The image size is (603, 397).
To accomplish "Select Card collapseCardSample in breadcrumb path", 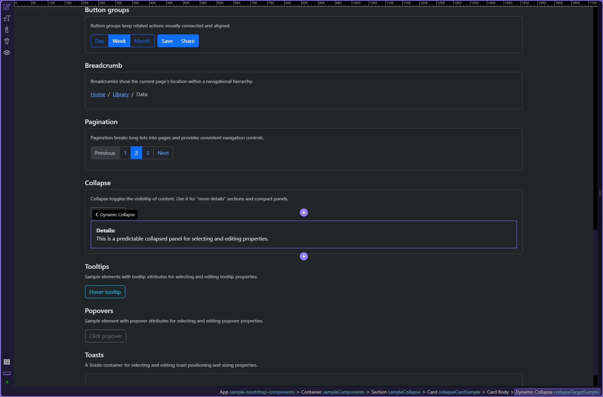I will [453, 392].
